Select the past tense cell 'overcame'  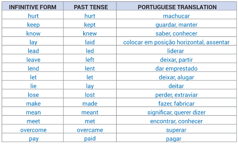(x=90, y=130)
